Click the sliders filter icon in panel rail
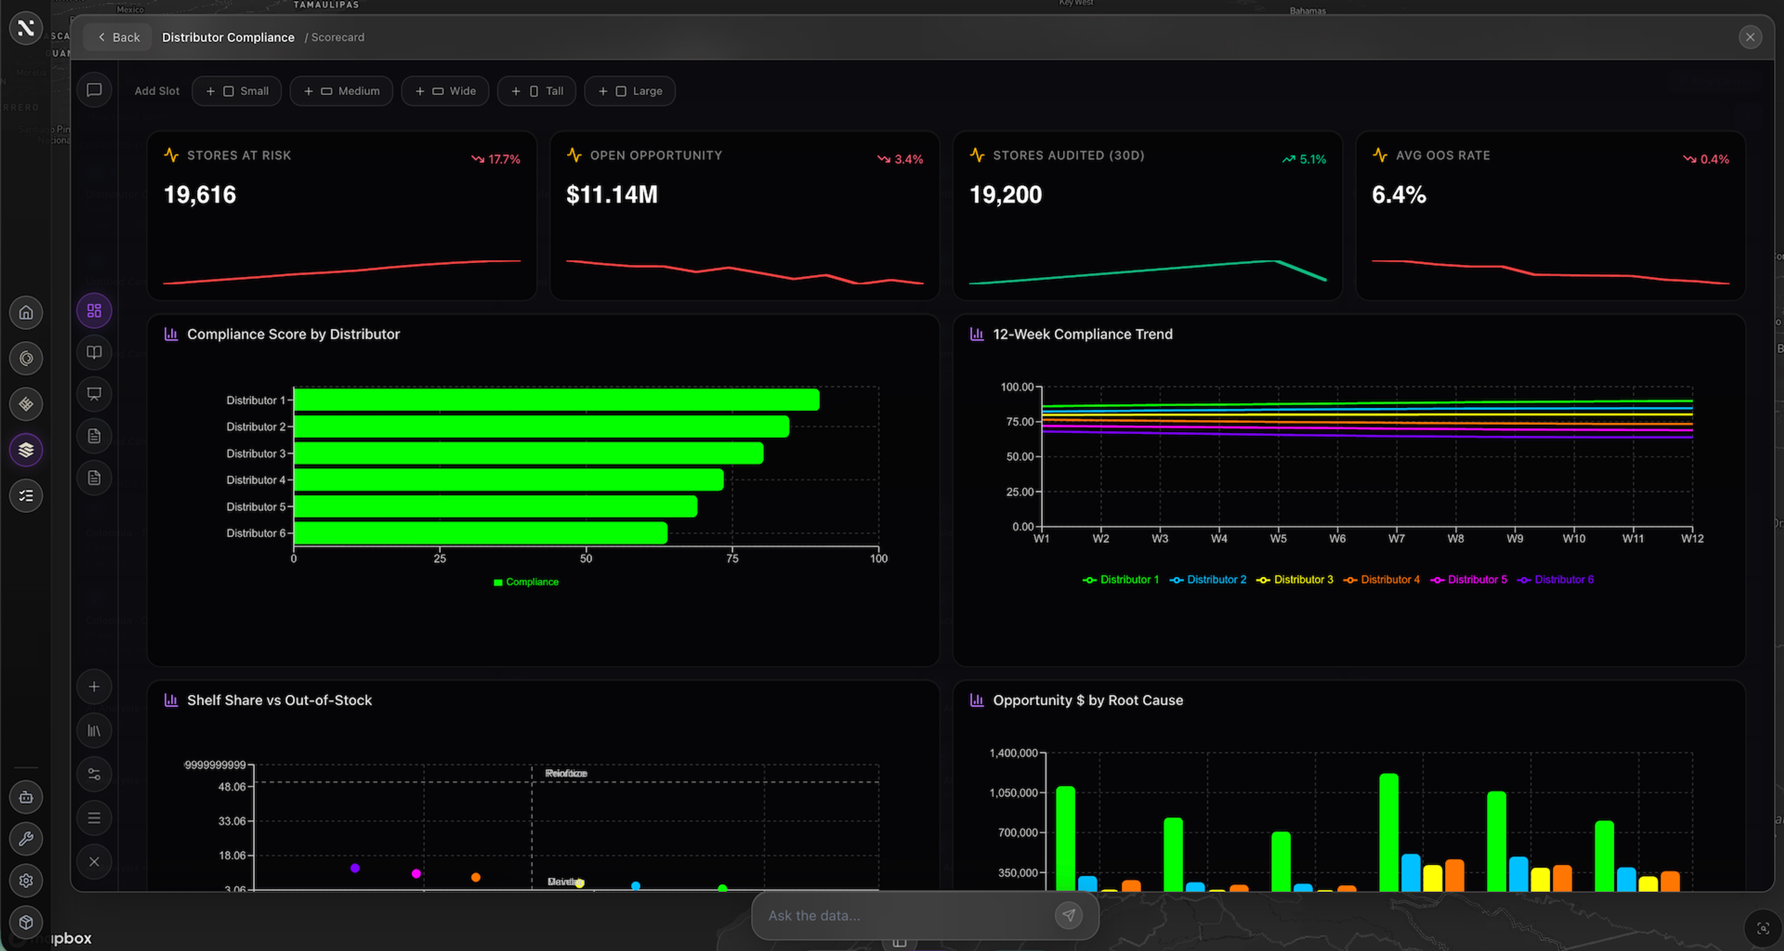This screenshot has width=1784, height=951. [x=94, y=775]
